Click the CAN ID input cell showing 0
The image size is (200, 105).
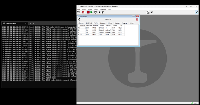point(82,28)
